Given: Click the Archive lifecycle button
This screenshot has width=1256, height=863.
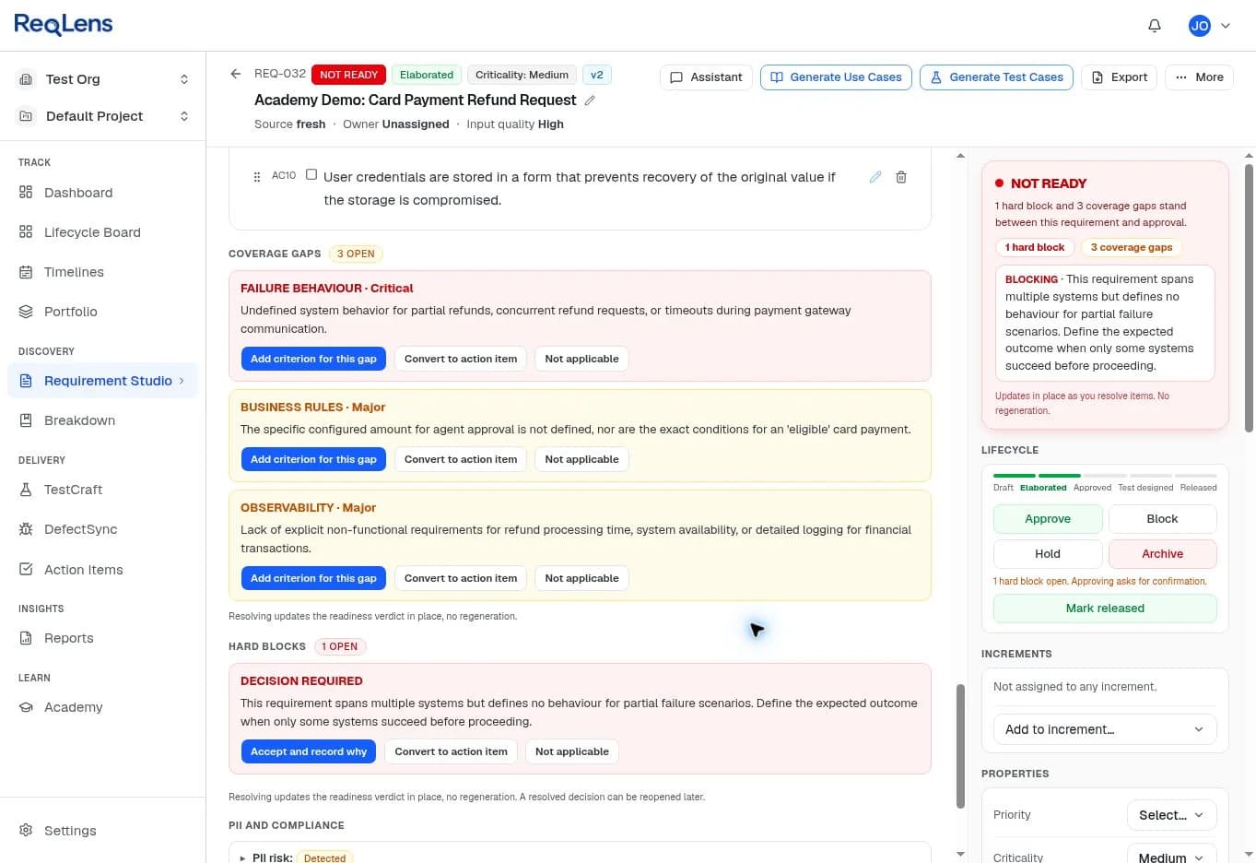Looking at the screenshot, I should coord(1163,554).
